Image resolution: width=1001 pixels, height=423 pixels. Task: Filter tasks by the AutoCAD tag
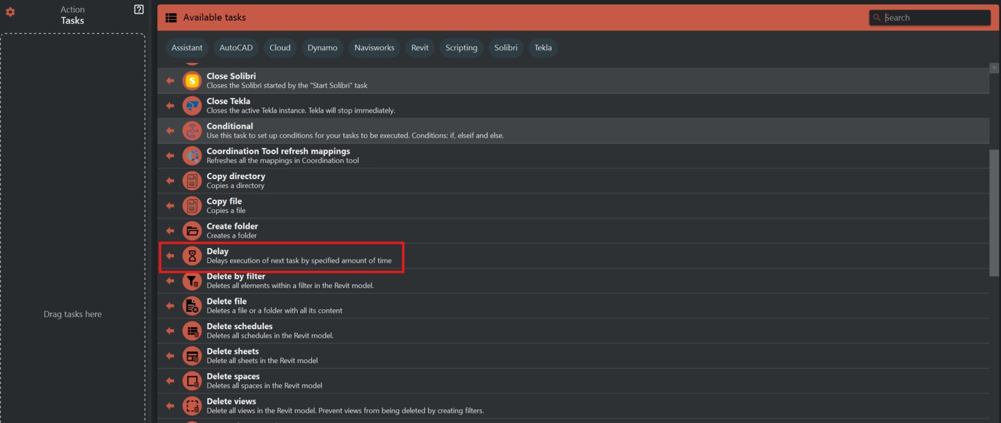(236, 48)
